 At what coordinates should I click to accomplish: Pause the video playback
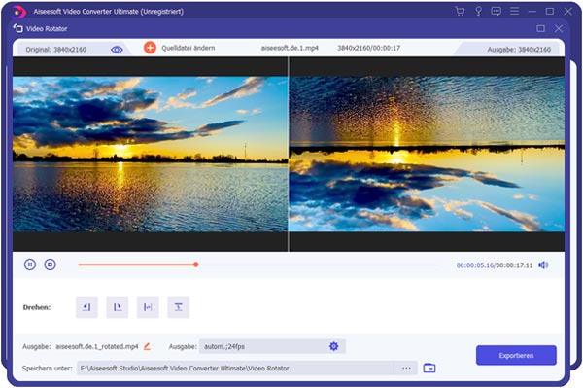click(30, 265)
